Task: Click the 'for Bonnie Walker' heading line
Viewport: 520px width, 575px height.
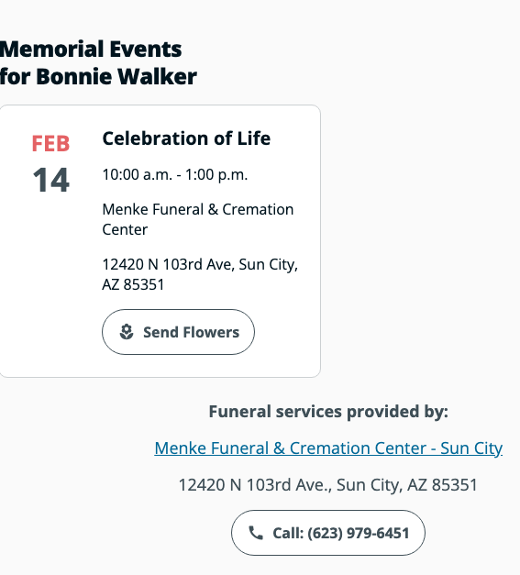Action: point(98,77)
